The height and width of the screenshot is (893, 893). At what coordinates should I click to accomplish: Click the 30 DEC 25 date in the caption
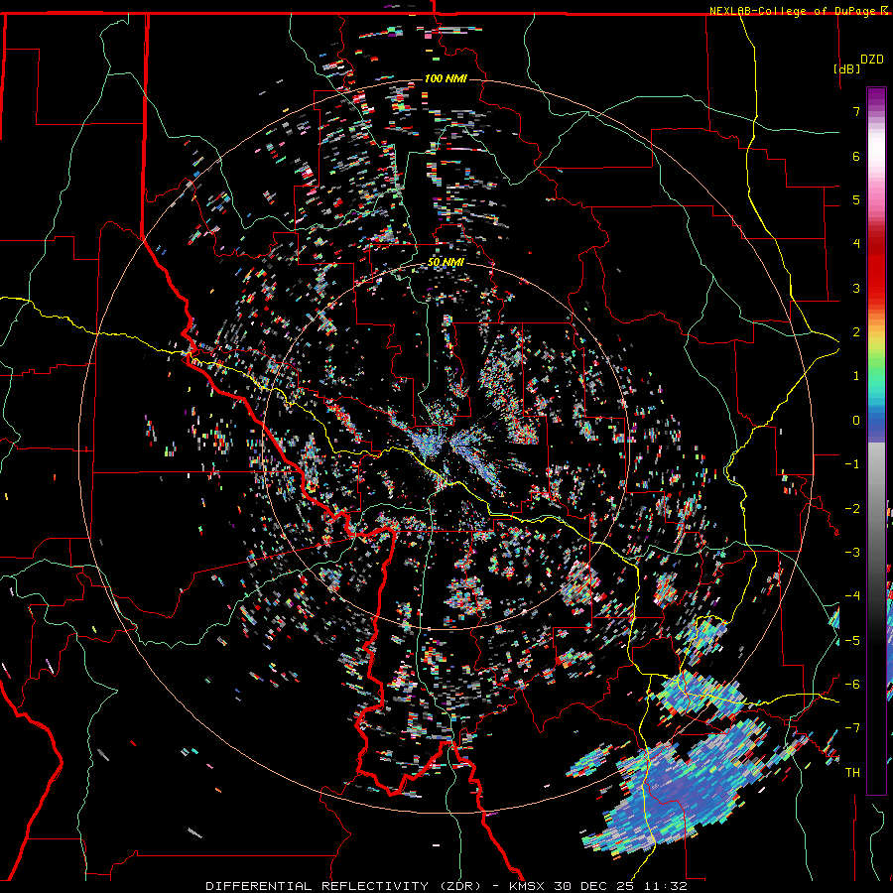point(595,886)
